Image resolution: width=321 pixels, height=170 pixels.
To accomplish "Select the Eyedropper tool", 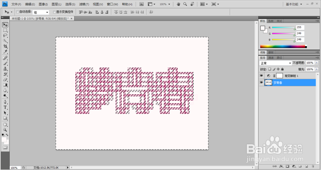I will click(x=5, y=51).
